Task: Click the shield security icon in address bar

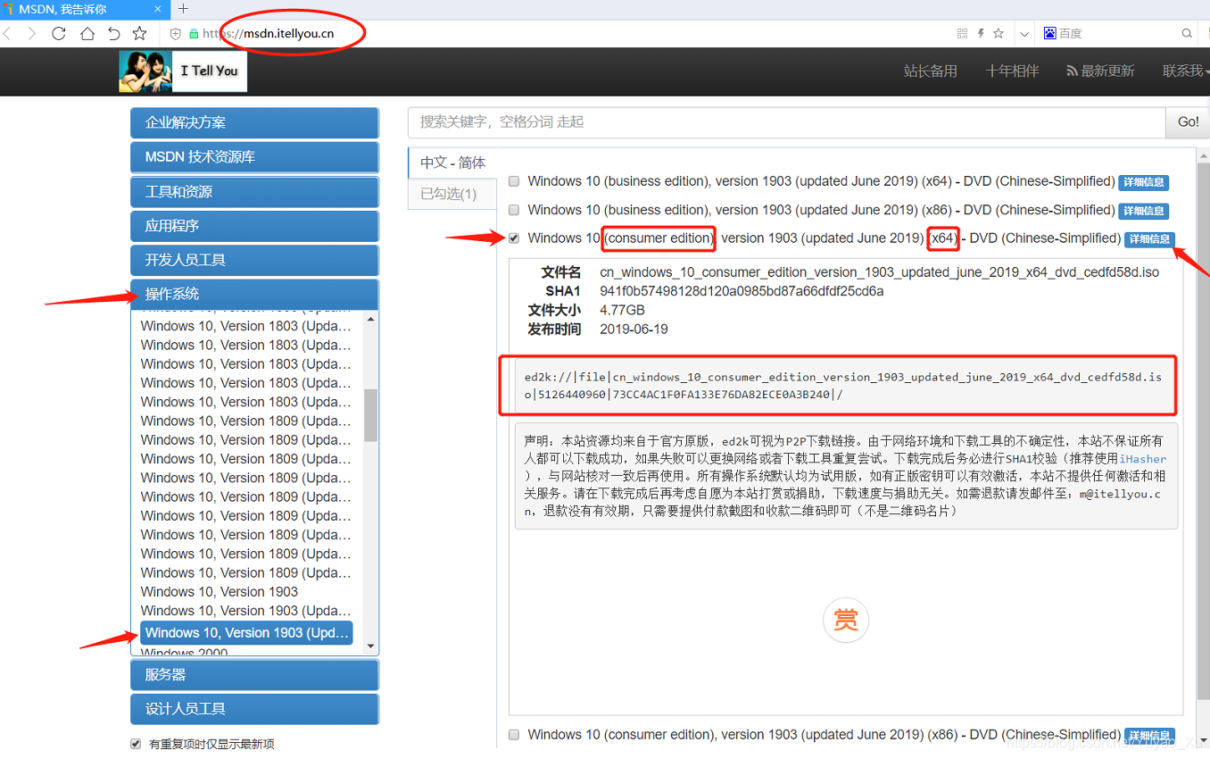Action: (176, 34)
